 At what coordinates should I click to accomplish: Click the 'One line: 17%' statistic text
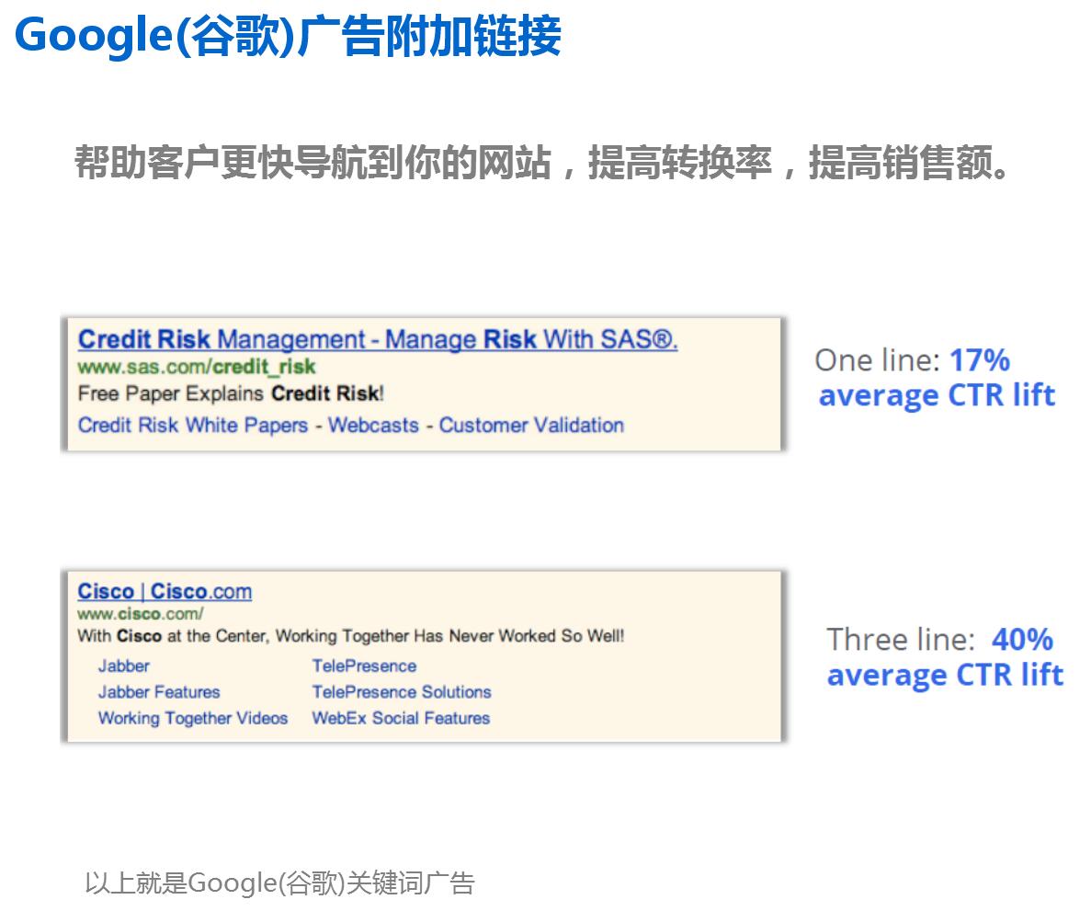[912, 360]
